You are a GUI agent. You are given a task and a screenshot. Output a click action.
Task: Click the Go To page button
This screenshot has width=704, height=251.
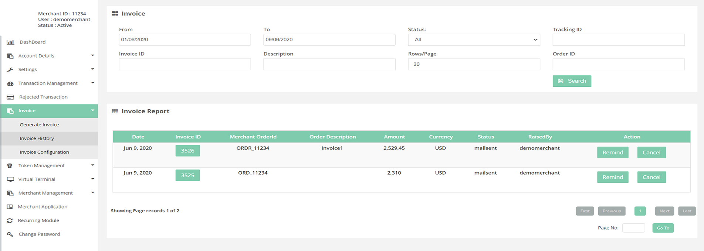(663, 228)
